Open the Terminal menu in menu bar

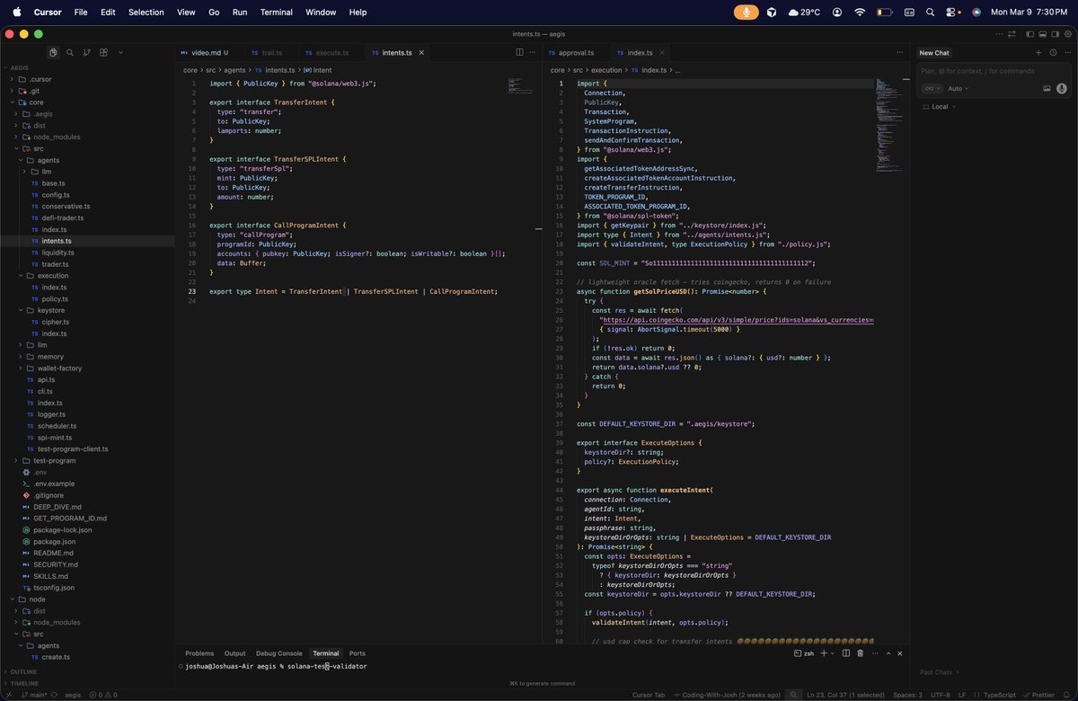pyautogui.click(x=277, y=12)
